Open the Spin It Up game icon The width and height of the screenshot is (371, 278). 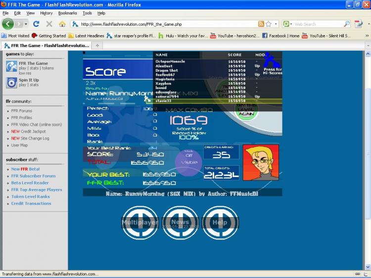point(11,83)
